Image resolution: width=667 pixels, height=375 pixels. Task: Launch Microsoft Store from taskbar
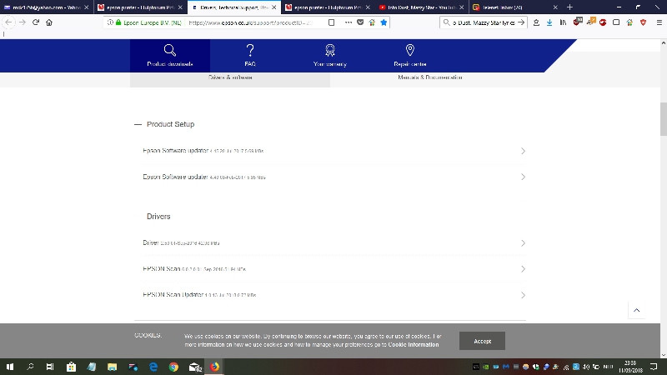71,367
